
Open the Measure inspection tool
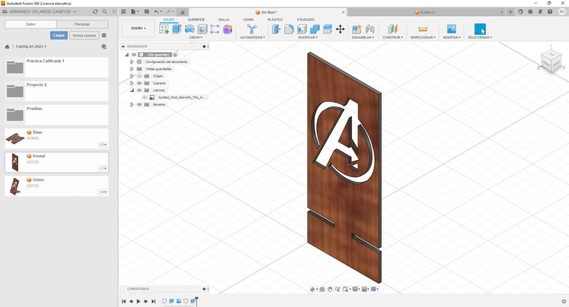[x=422, y=29]
